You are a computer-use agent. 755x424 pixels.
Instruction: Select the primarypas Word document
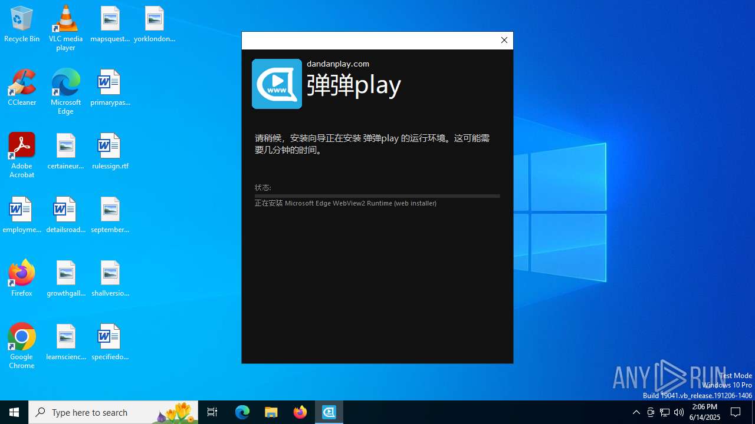(x=110, y=88)
